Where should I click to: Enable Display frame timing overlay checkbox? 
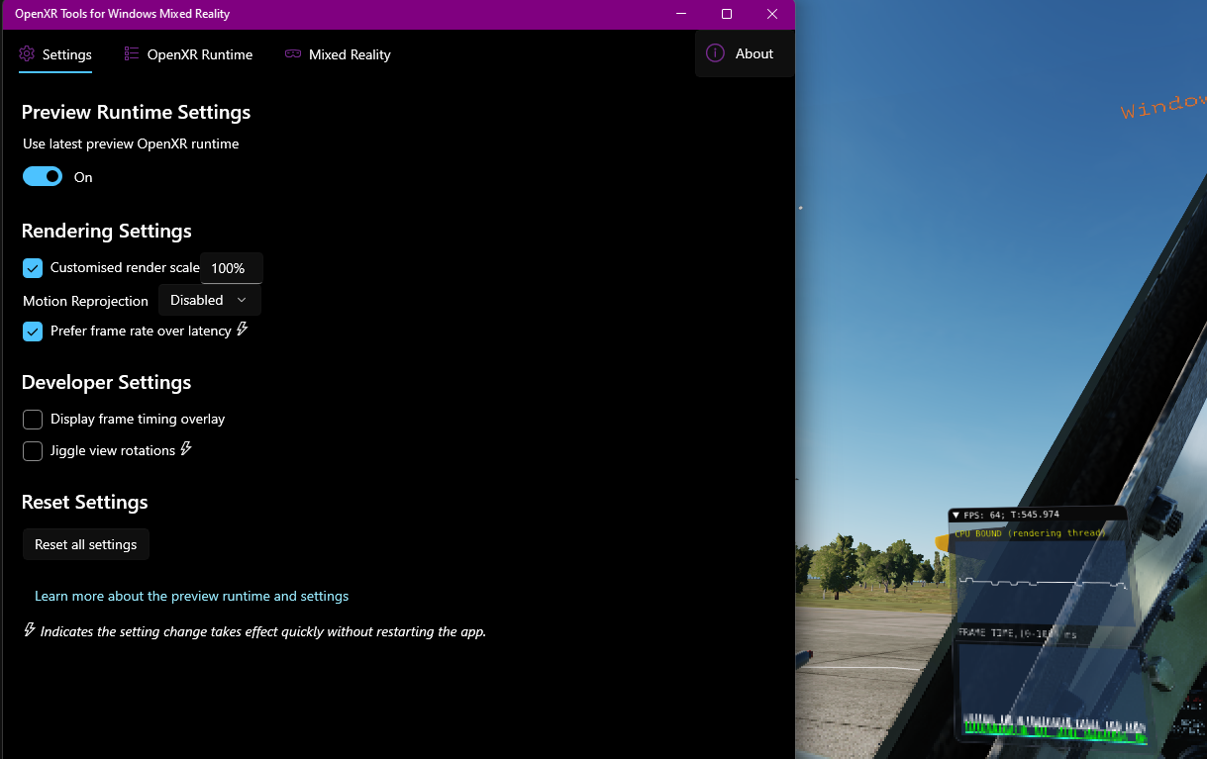pos(33,420)
